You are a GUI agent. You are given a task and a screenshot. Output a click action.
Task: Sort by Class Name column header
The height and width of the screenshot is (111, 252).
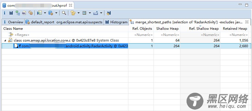[65, 29]
